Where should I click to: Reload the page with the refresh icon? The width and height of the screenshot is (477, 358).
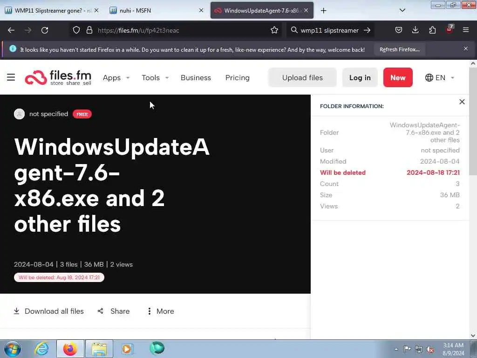click(x=45, y=30)
